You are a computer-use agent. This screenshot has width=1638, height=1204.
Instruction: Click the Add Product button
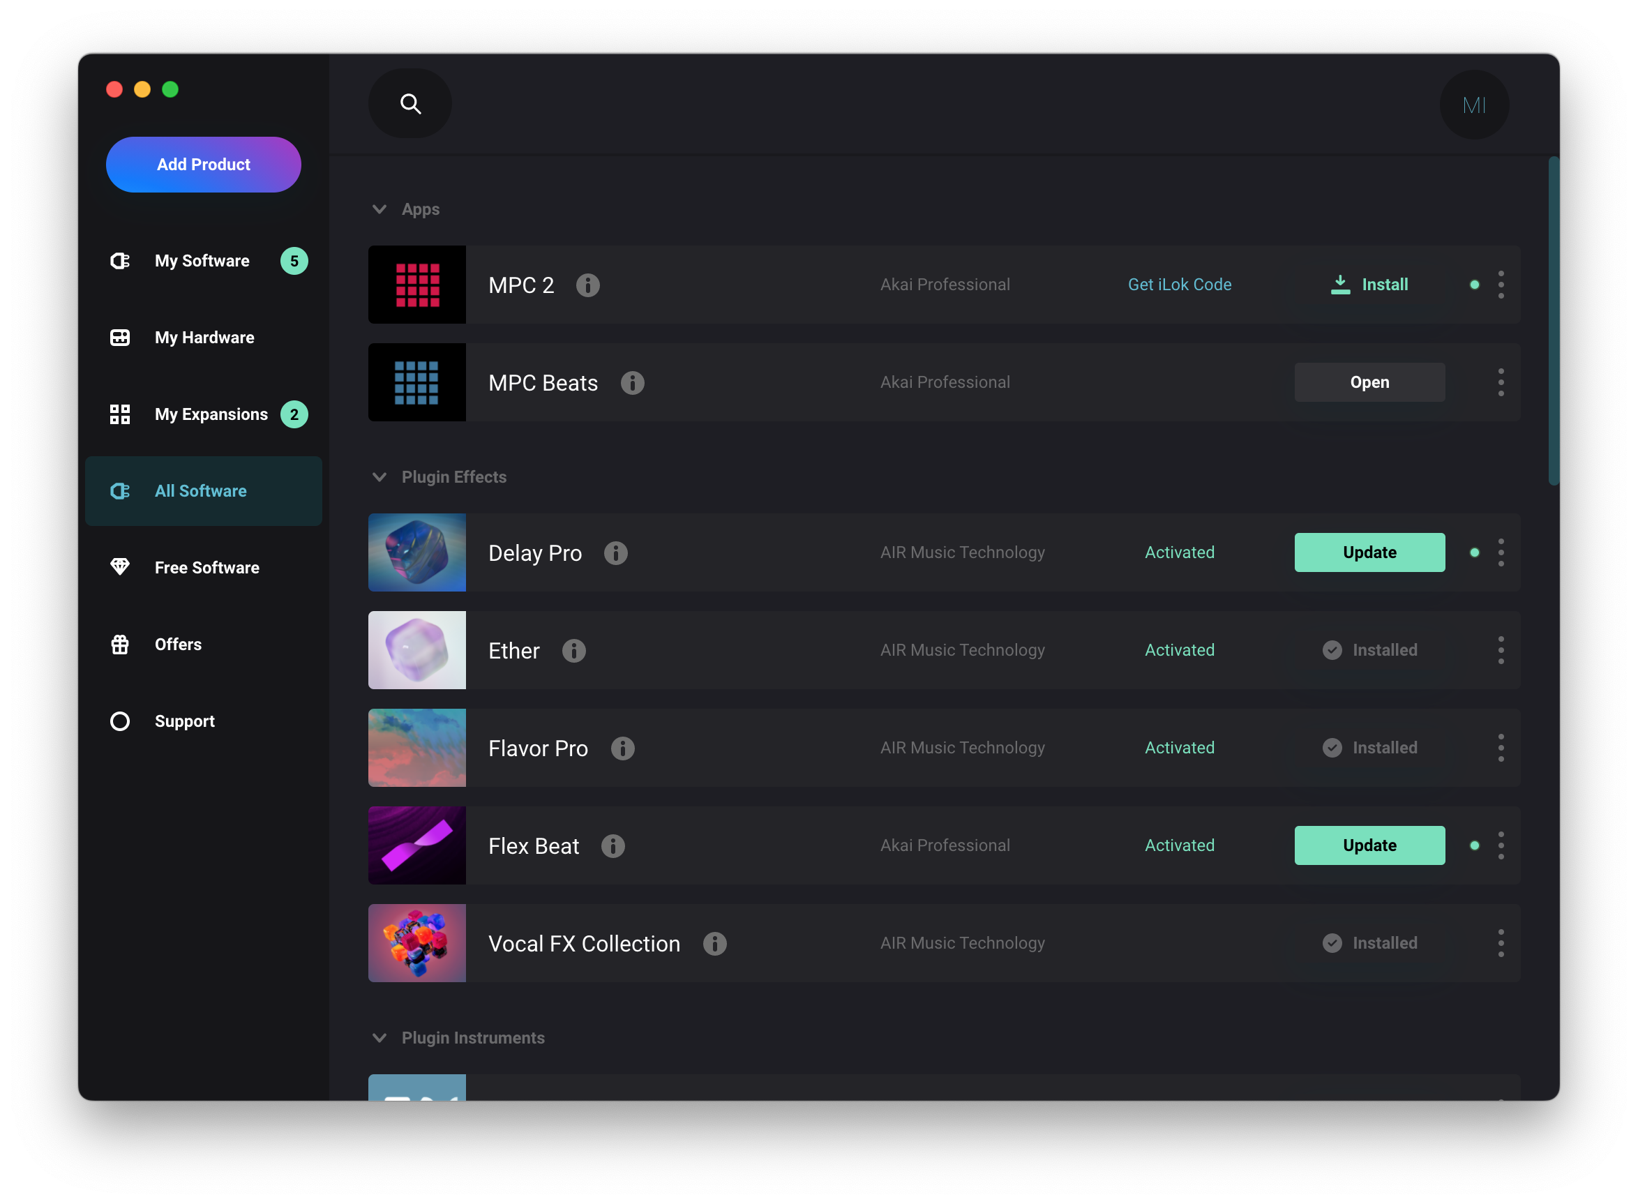203,165
